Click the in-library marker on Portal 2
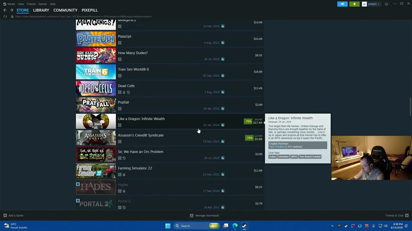This screenshot has height=231, width=412. [78, 201]
